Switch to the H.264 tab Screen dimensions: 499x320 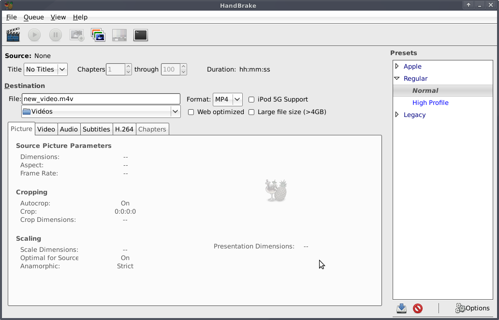[124, 129]
